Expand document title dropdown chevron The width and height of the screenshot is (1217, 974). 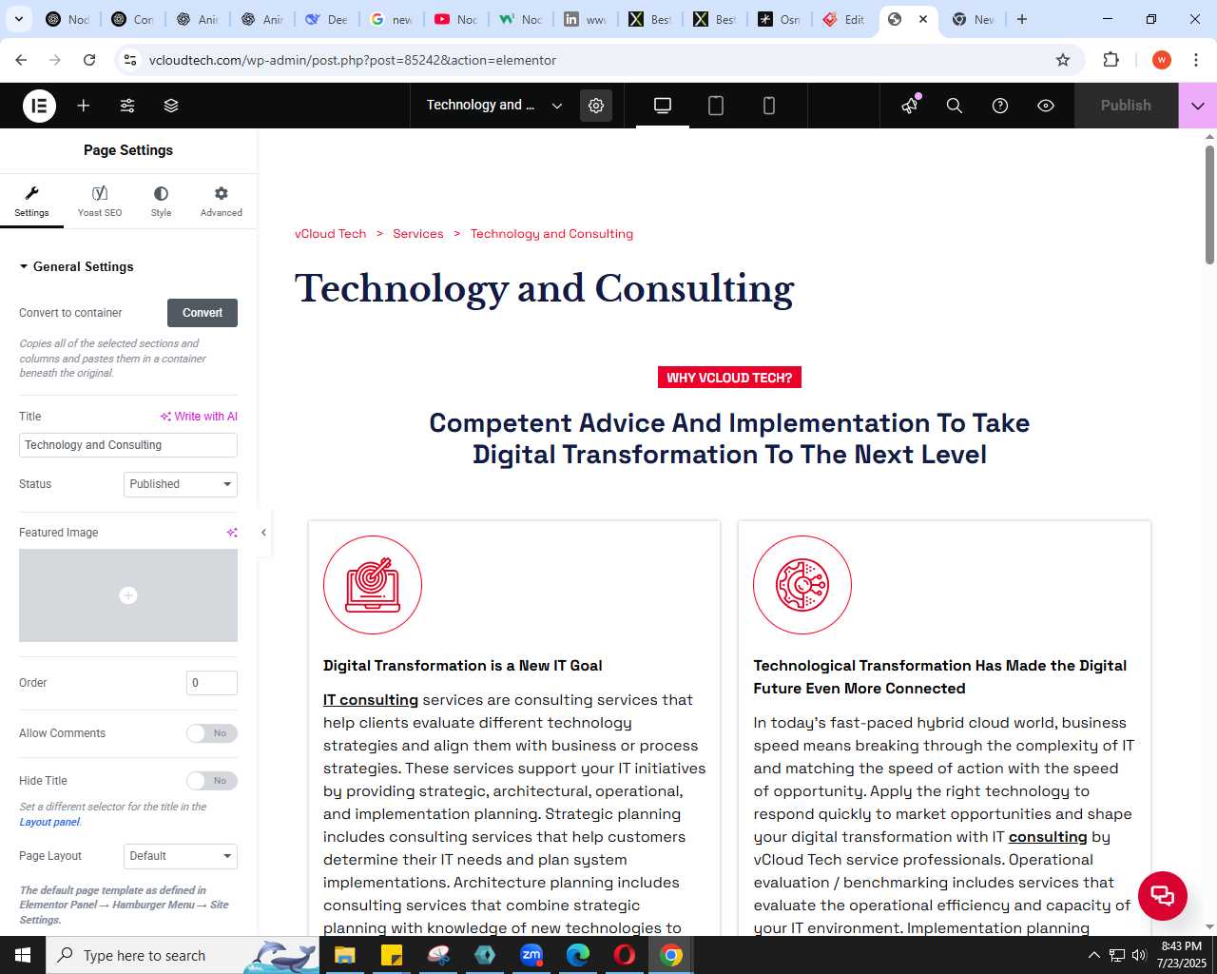pos(557,106)
